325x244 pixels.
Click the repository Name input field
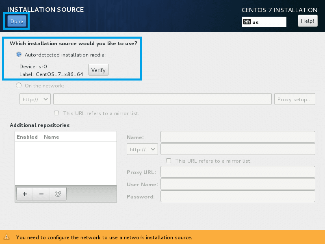coord(238,137)
